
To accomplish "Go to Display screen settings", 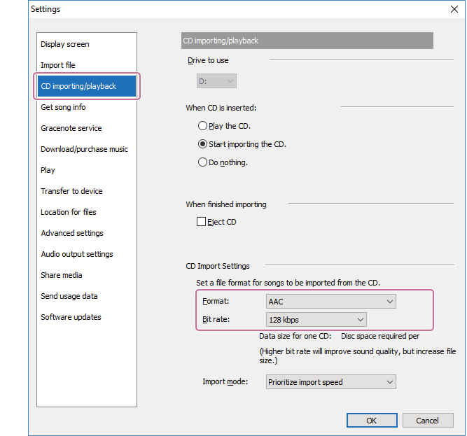I will [65, 44].
